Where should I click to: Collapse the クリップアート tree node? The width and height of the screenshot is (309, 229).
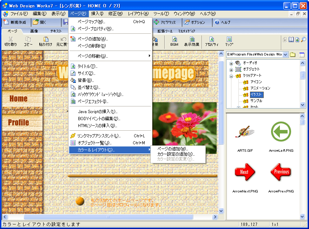point(231,76)
